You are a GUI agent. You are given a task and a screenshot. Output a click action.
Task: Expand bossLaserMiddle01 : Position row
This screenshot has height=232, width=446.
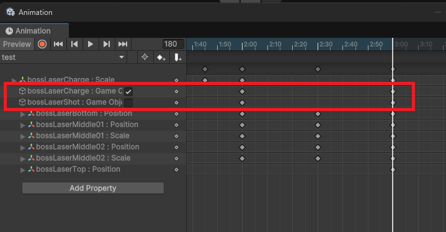point(23,125)
